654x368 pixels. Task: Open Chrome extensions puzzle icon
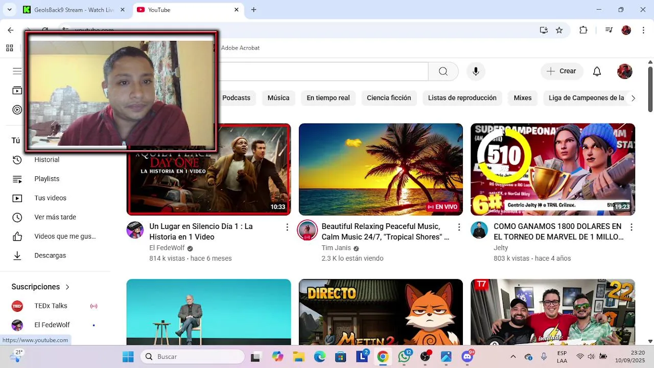click(583, 30)
